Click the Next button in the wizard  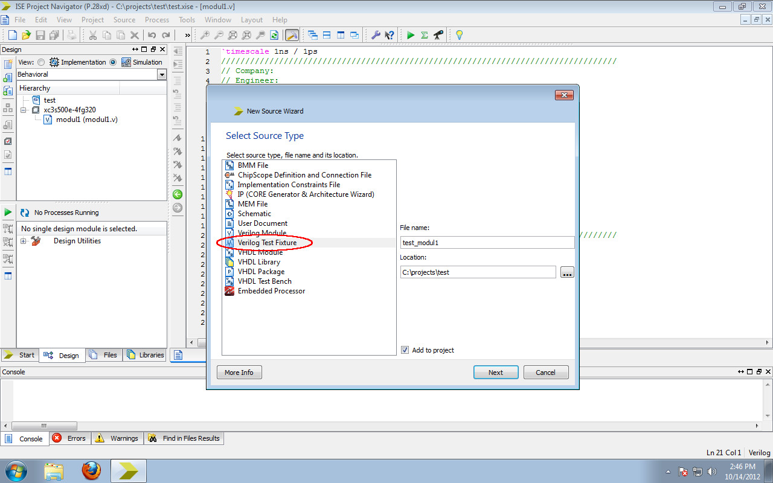496,372
